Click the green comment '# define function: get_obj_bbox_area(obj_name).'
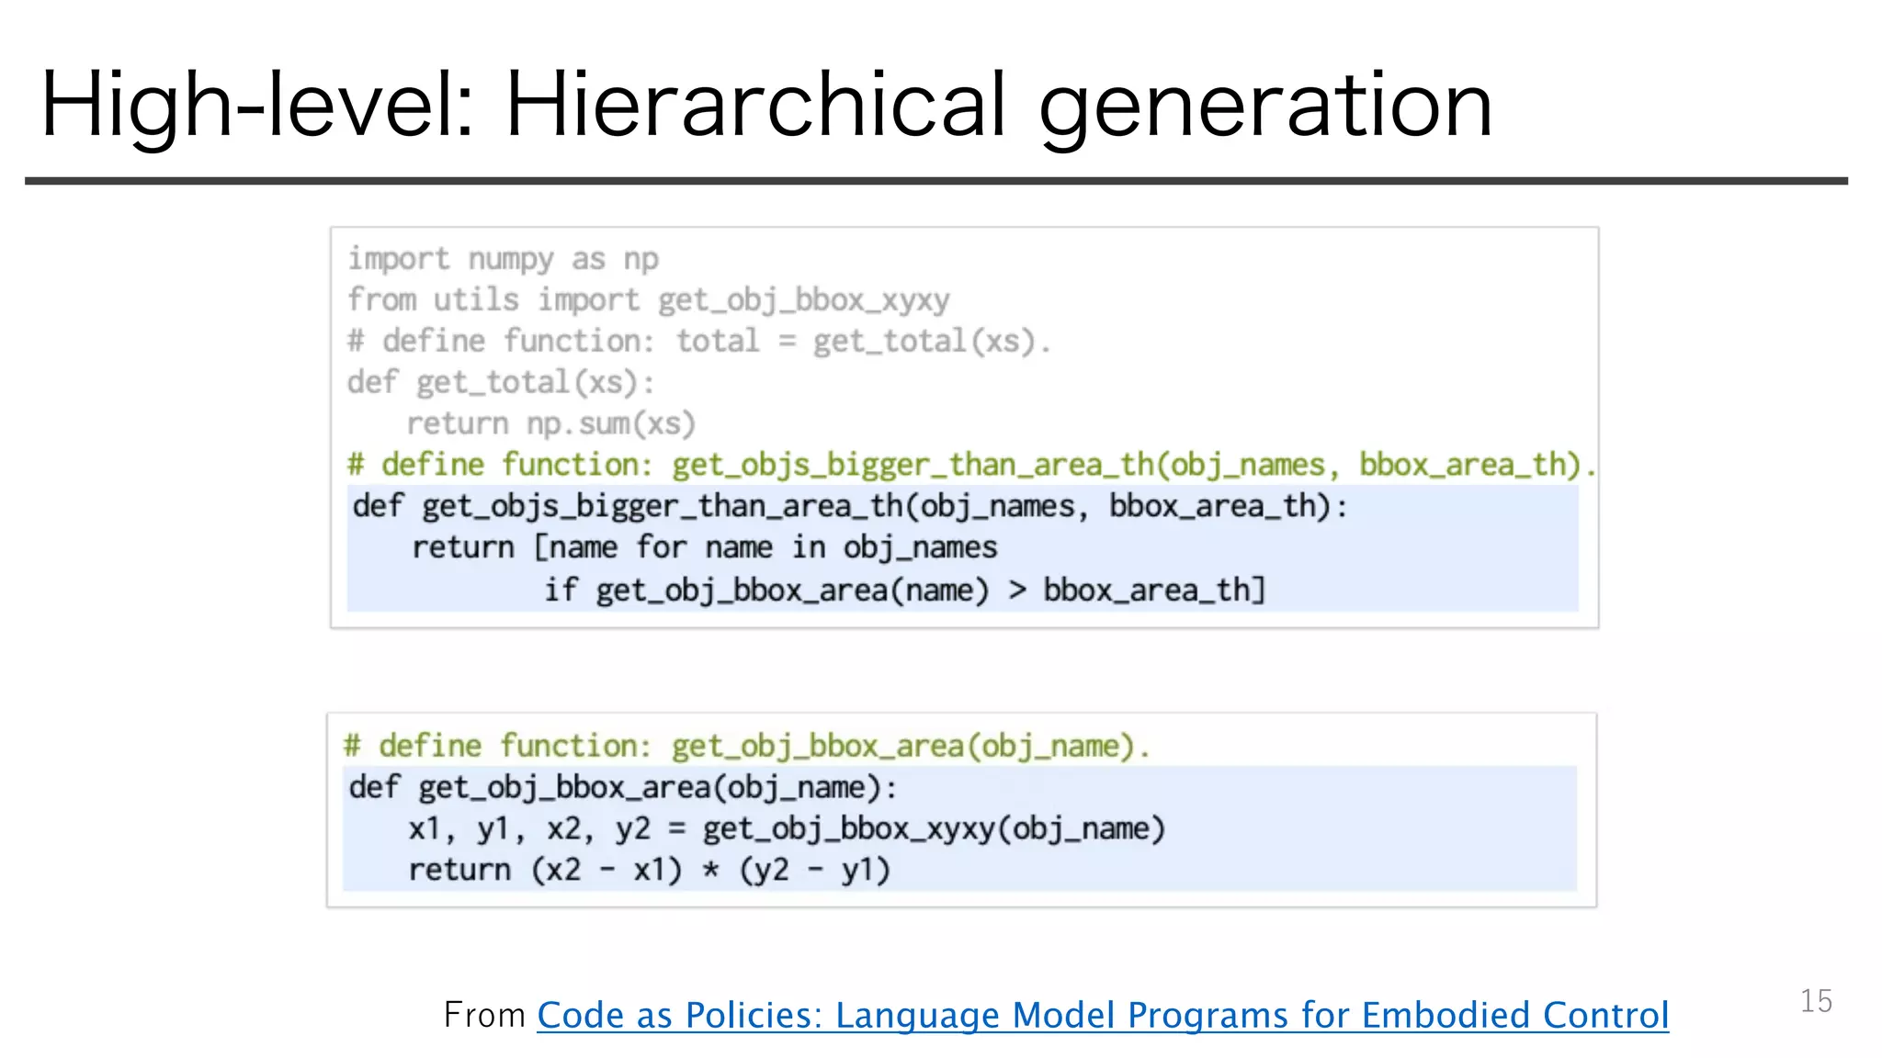Image resolution: width=1882 pixels, height=1058 pixels. [x=747, y=746]
